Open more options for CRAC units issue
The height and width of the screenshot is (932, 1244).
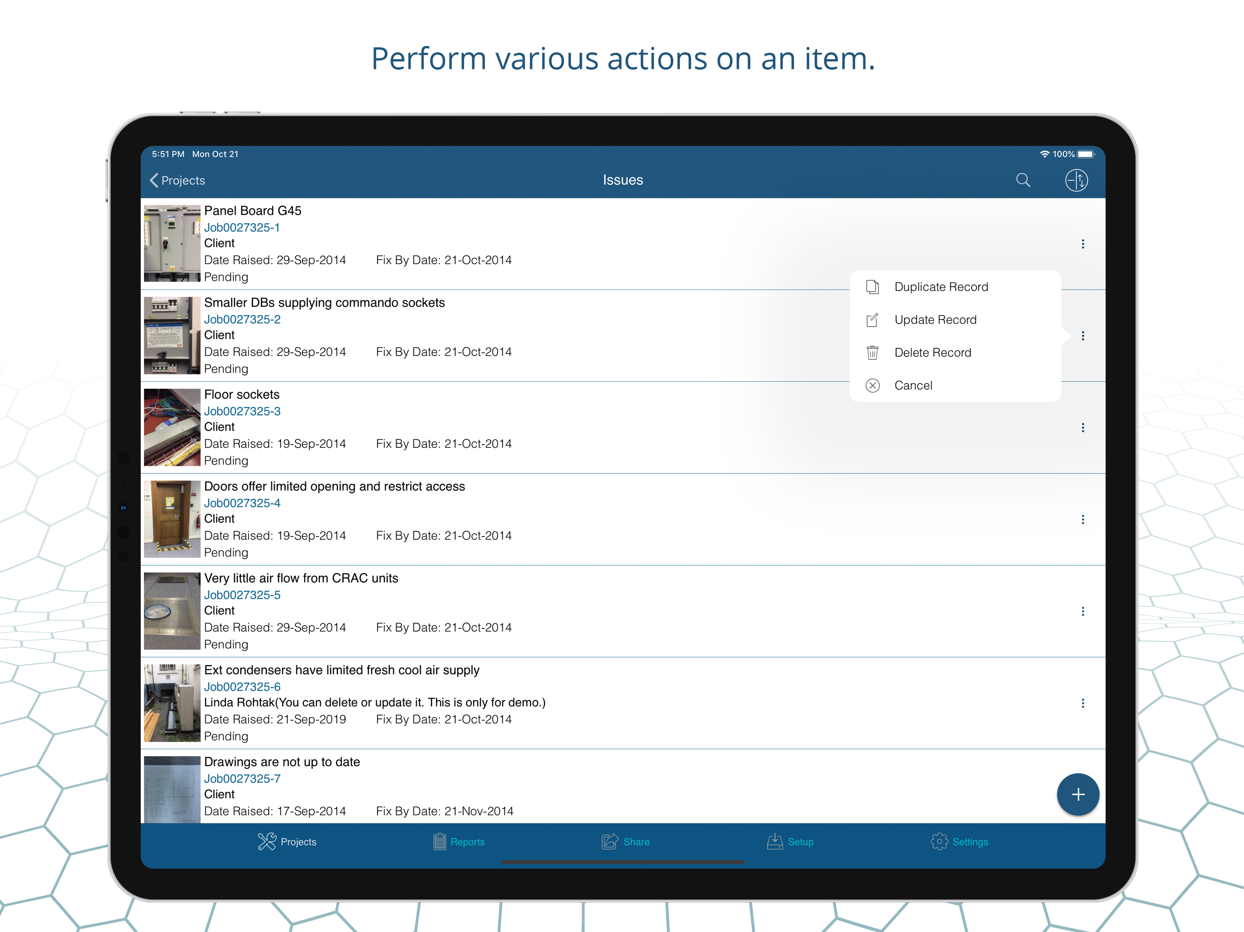[1082, 611]
